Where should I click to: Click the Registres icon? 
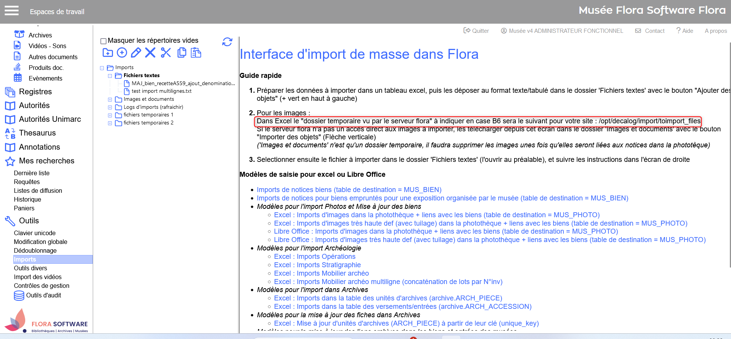click(x=10, y=92)
